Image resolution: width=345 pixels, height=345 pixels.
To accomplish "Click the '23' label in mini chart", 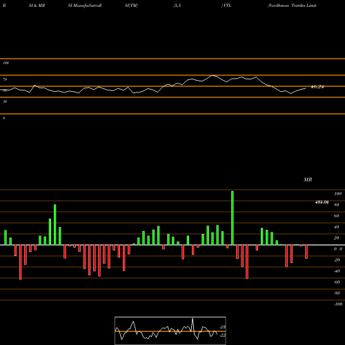I will pyautogui.click(x=223, y=327).
